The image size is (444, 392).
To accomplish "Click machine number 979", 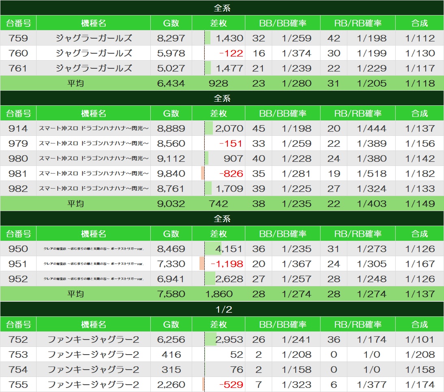I will pyautogui.click(x=18, y=144).
